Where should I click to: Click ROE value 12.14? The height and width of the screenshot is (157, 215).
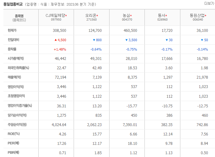pyautogui.click(x=168, y=134)
